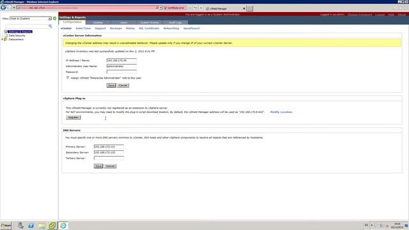Open the SpoofGuard sub-tab
Screen dimensions: 409x230
pos(192,28)
